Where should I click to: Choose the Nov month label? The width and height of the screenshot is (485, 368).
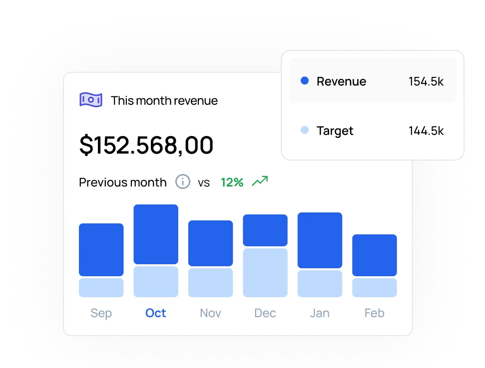click(x=210, y=313)
